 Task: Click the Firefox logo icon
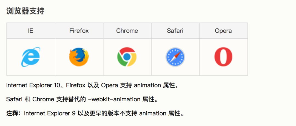(x=79, y=57)
